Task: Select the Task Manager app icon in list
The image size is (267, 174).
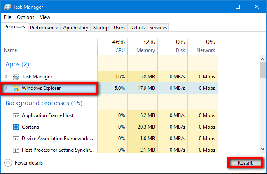Action: 16,77
